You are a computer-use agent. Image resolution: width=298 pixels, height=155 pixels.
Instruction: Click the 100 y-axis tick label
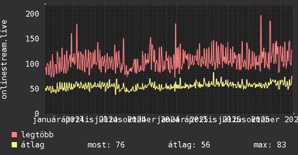click(32, 64)
